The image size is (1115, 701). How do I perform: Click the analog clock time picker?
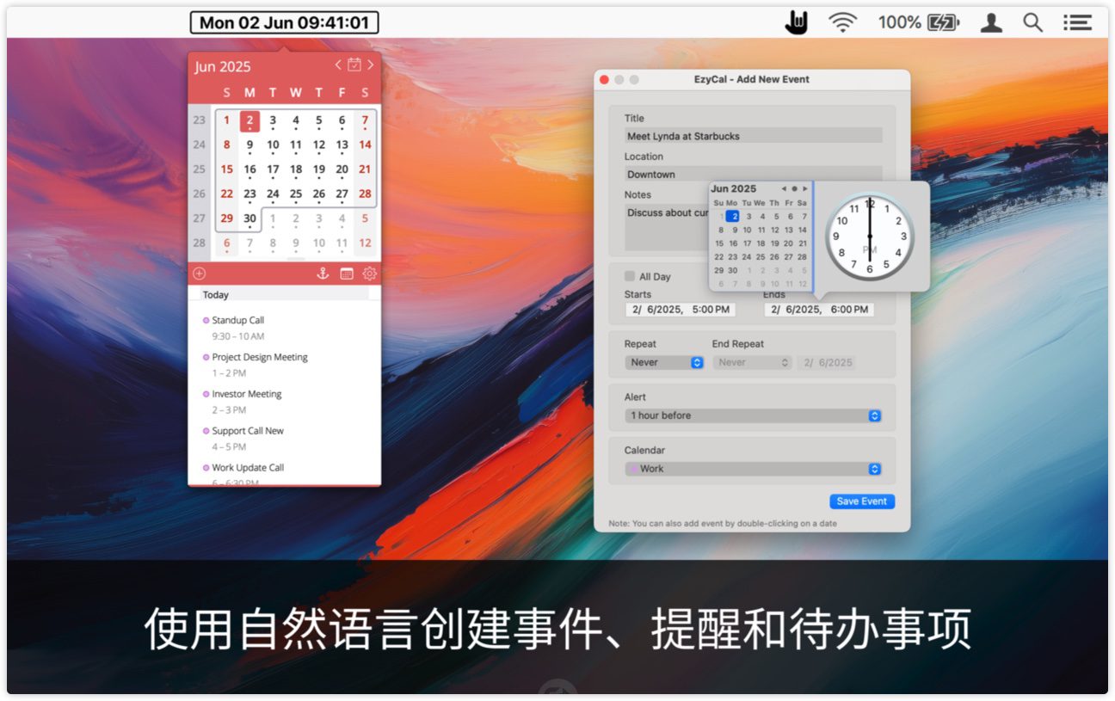tap(869, 236)
